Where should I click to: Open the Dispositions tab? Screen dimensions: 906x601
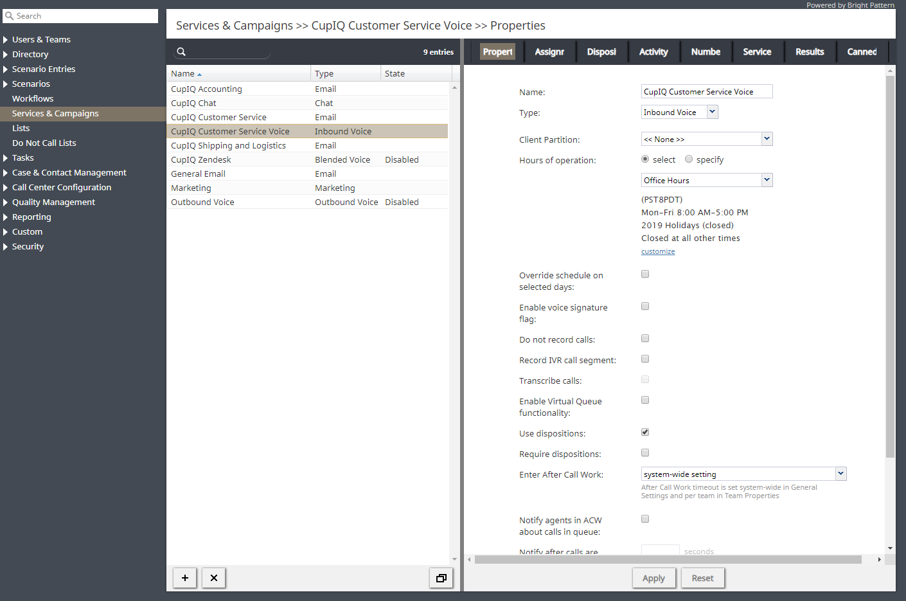pos(601,51)
